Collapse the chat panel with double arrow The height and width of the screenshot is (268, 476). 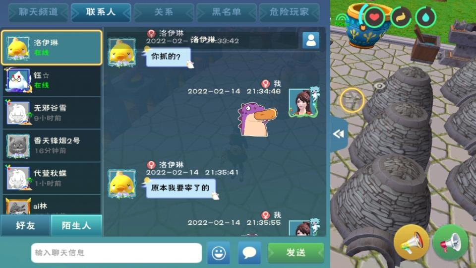point(338,134)
